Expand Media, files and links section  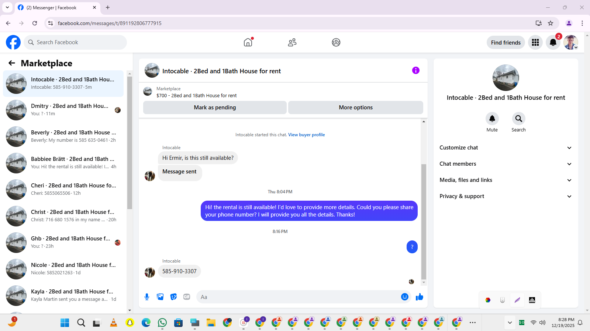pyautogui.click(x=506, y=180)
